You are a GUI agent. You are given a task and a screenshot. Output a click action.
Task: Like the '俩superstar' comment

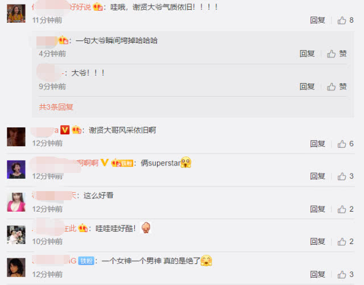click(345, 176)
